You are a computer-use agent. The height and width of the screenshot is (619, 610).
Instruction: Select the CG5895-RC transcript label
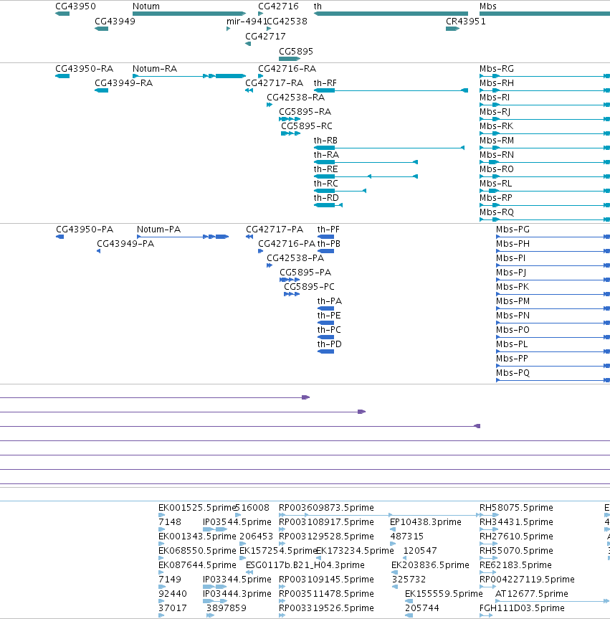point(307,126)
